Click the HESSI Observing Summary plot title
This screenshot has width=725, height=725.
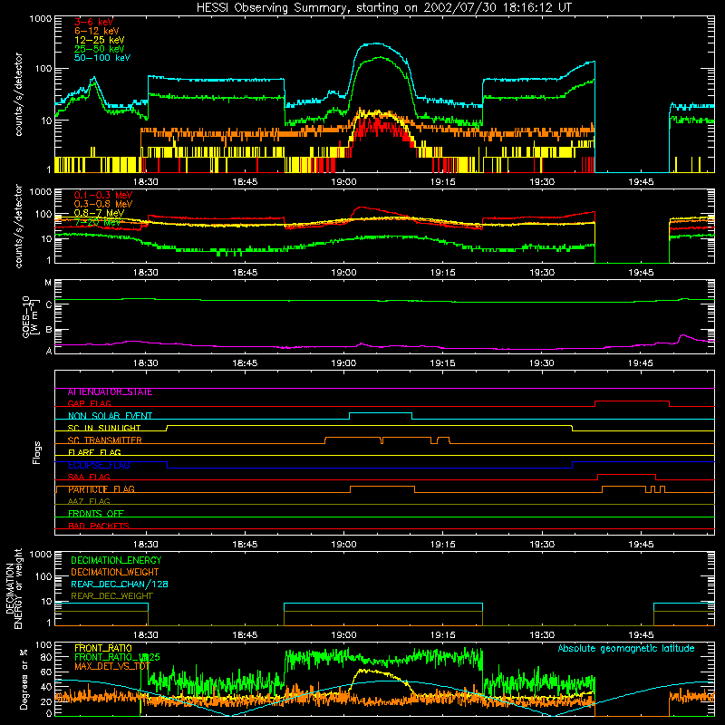[384, 8]
